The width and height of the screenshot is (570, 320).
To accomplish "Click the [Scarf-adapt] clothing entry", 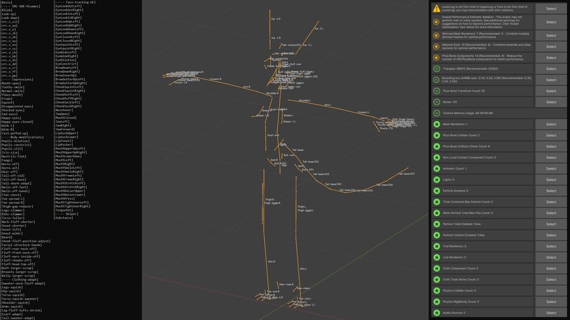I will point(12,314).
